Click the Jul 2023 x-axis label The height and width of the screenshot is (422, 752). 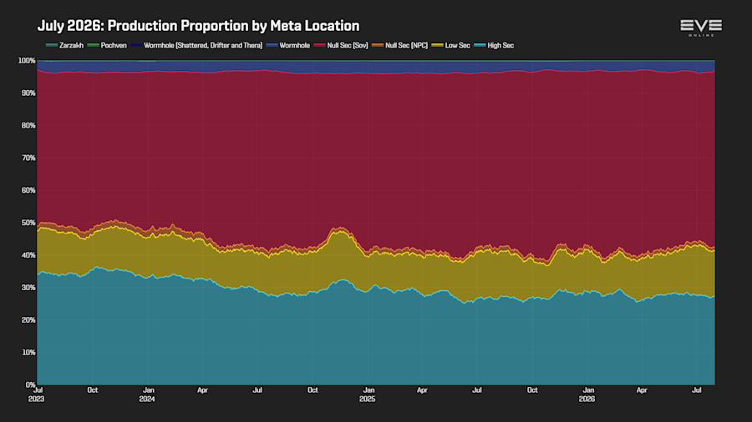pos(37,394)
